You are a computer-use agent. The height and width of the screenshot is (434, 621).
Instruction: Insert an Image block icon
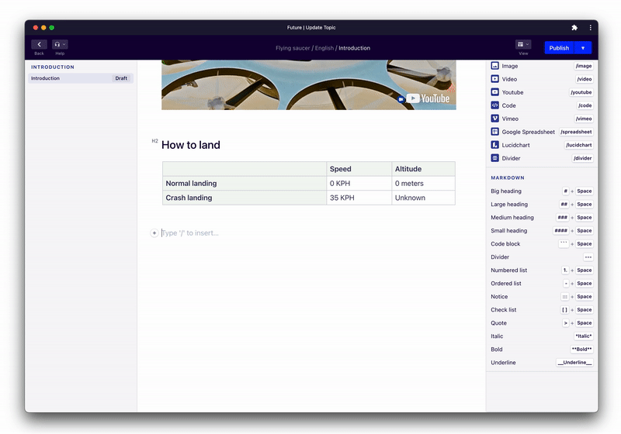point(494,66)
